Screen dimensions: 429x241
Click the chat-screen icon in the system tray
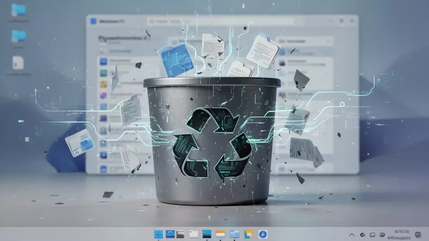tap(382, 235)
